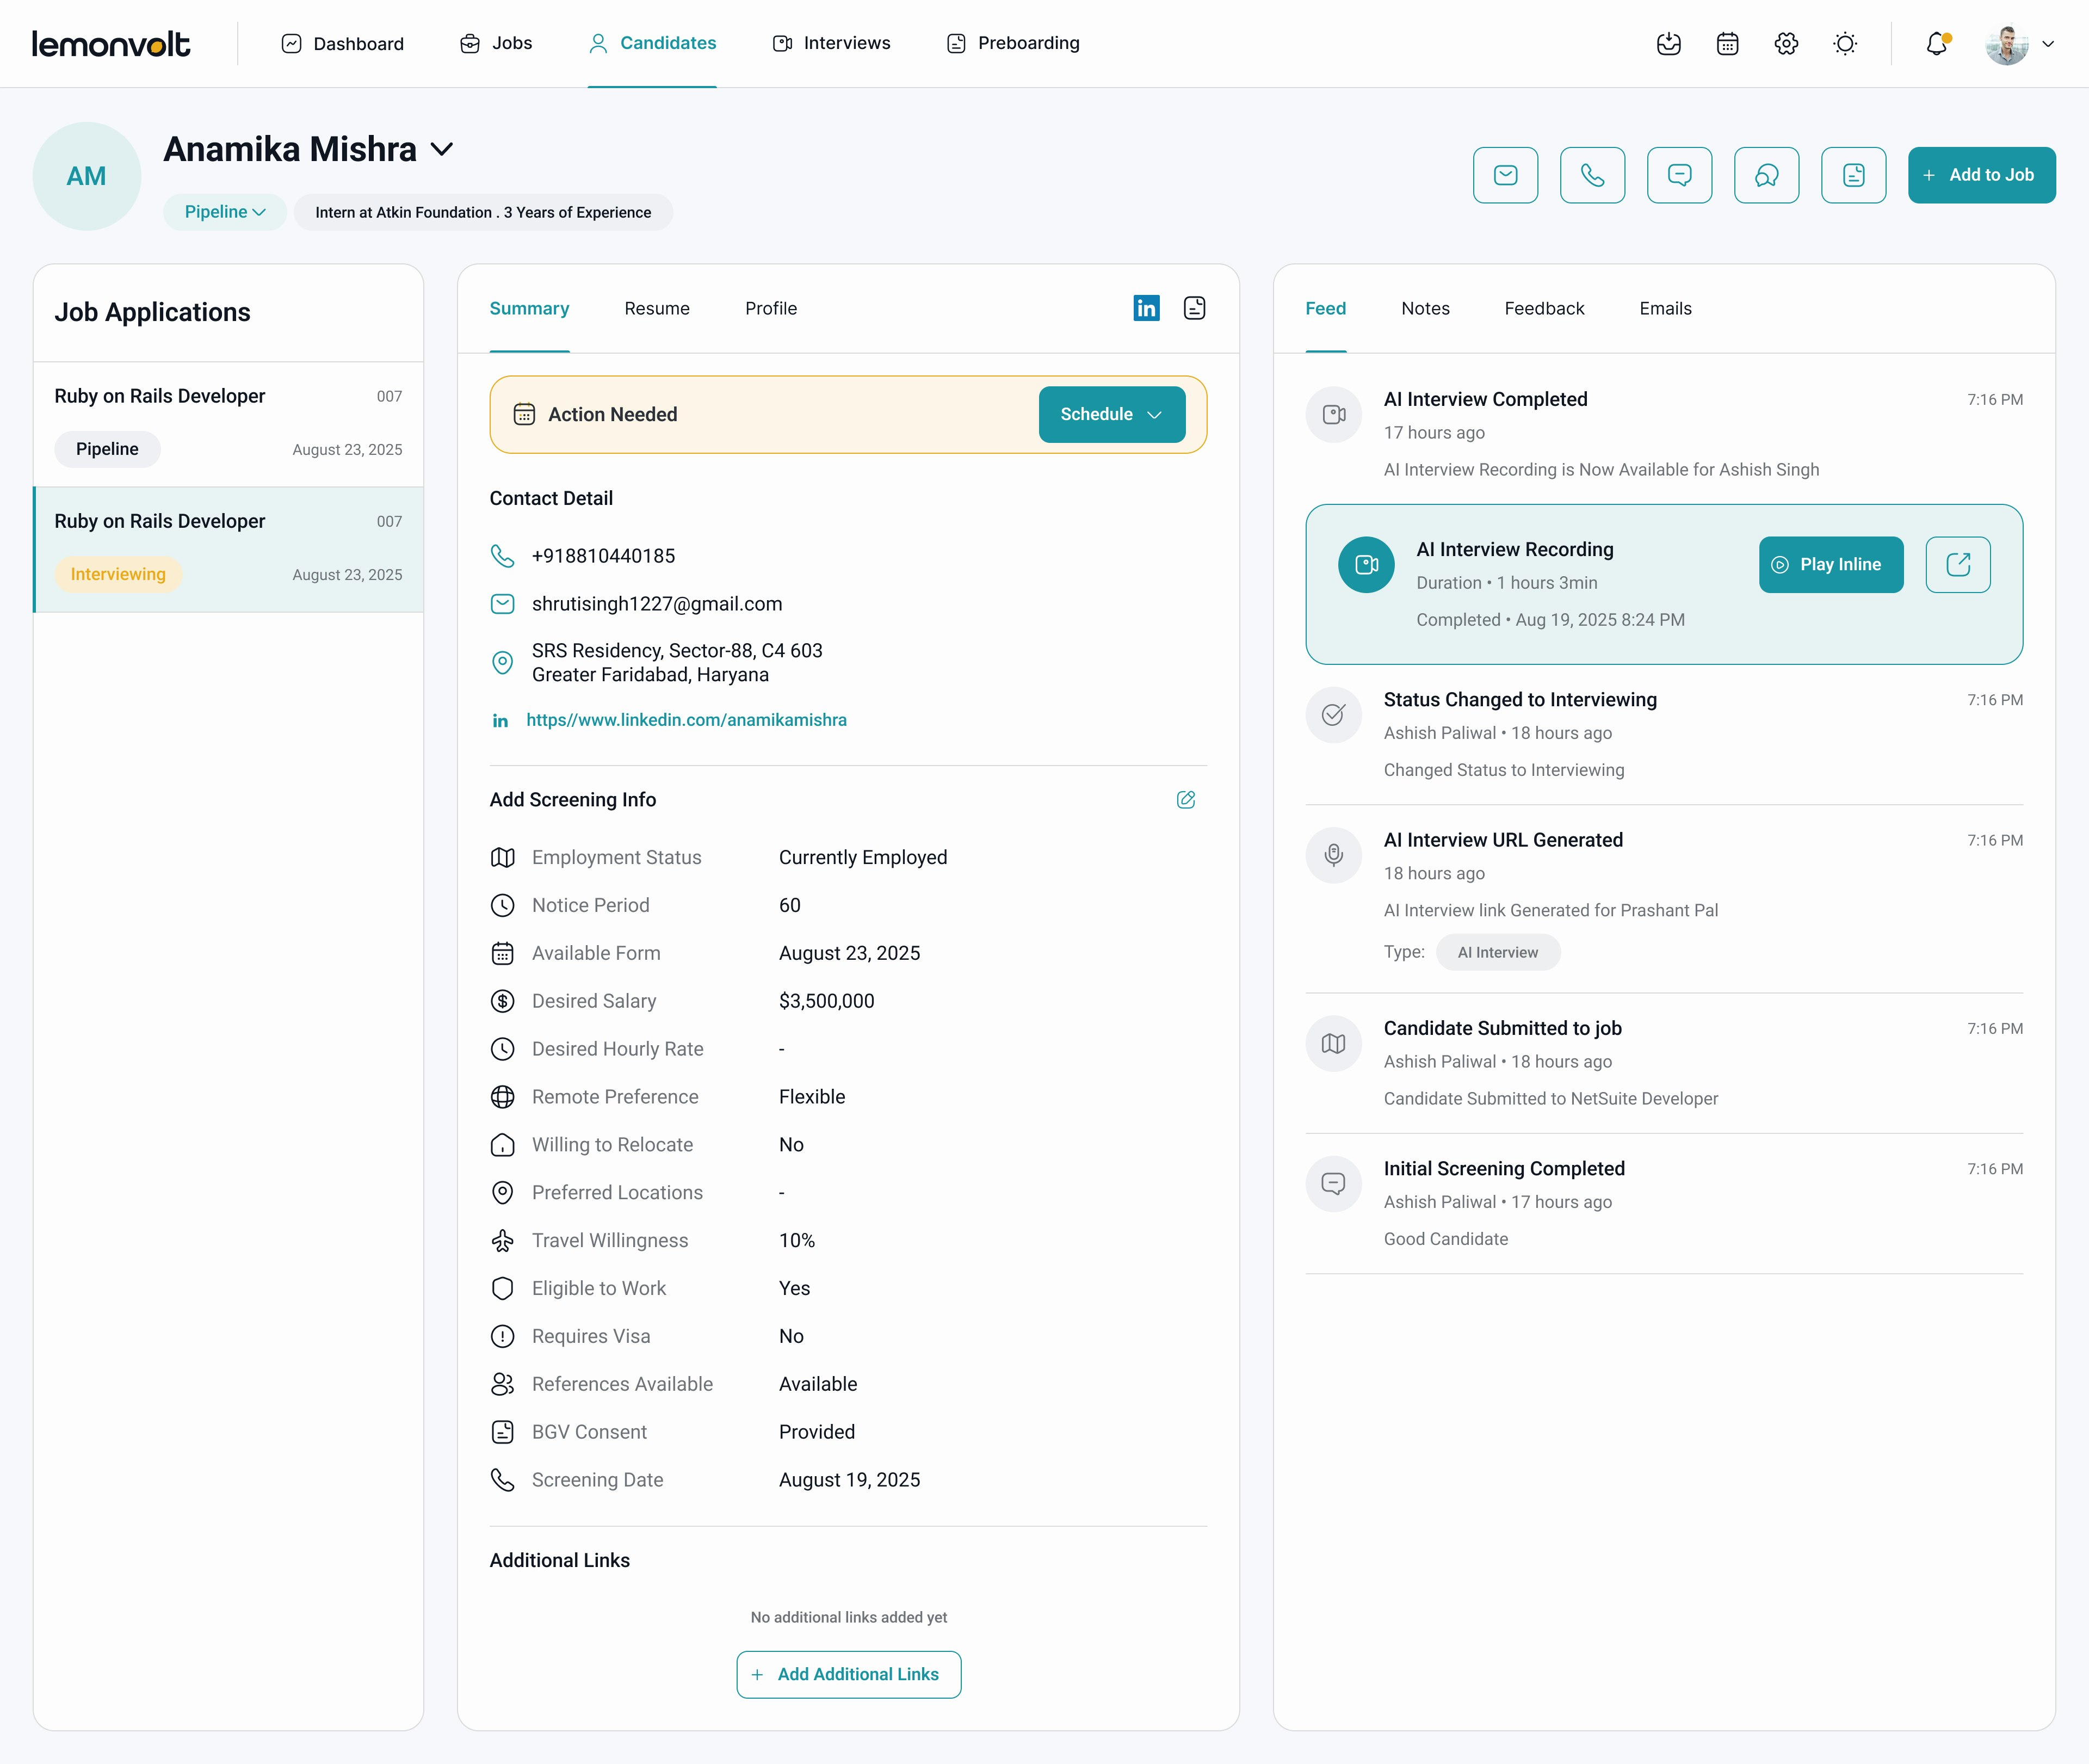Open the resume document icon beside Add to Job
Viewport: 2089px width, 1764px height.
coord(1854,175)
